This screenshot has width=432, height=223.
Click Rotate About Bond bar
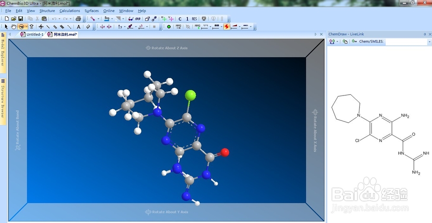pos(18,130)
